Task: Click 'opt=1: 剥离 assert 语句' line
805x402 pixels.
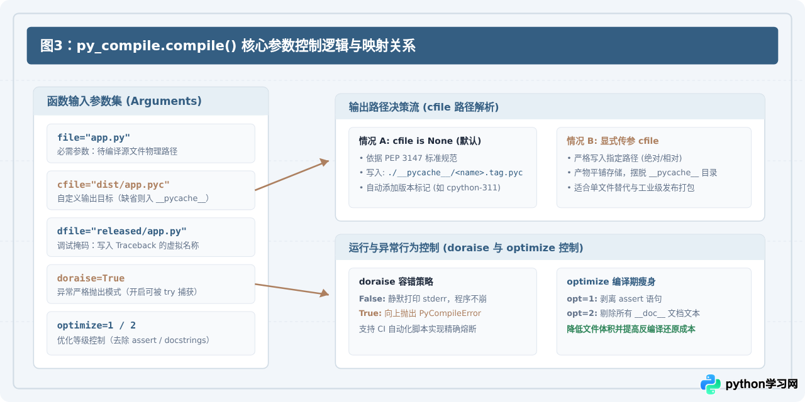Action: point(614,299)
